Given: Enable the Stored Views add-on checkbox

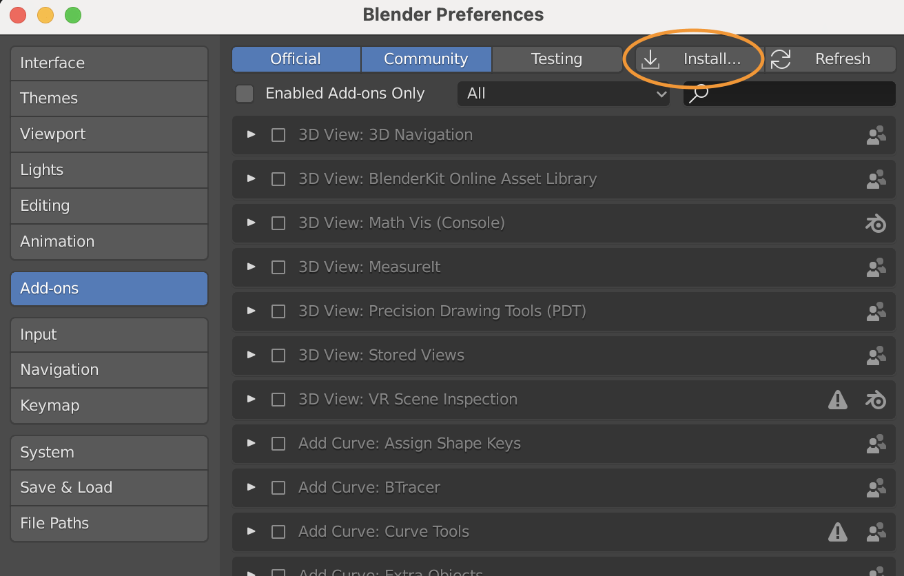Looking at the screenshot, I should pos(278,356).
